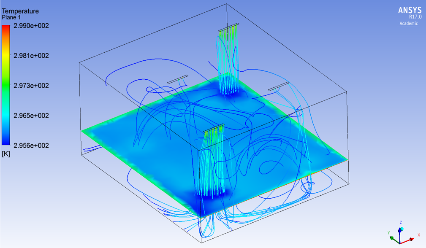Viewport: 426px width, 248px height.
Task: Click the XYZ orientation triad
Action: click(404, 233)
